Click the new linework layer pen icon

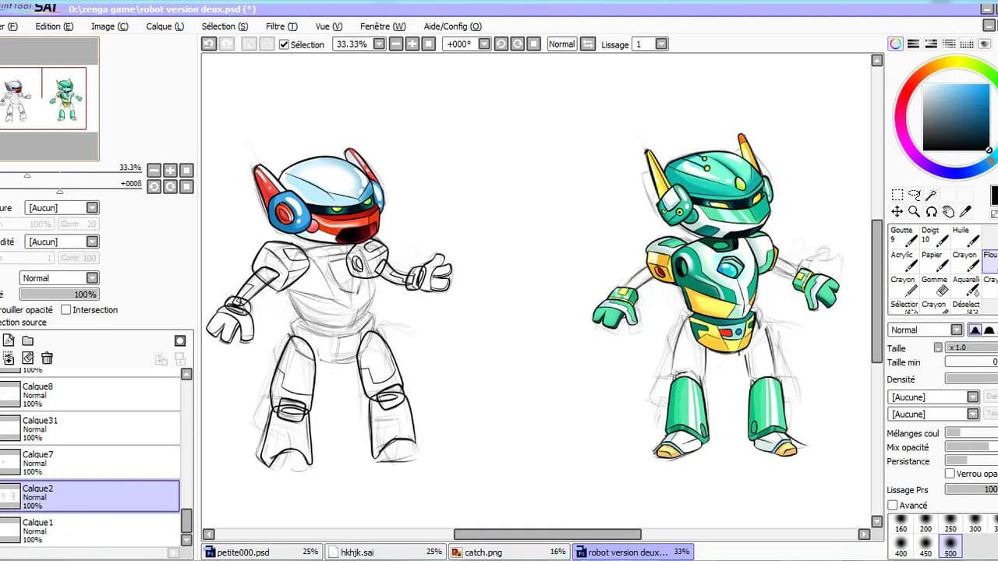(x=9, y=340)
